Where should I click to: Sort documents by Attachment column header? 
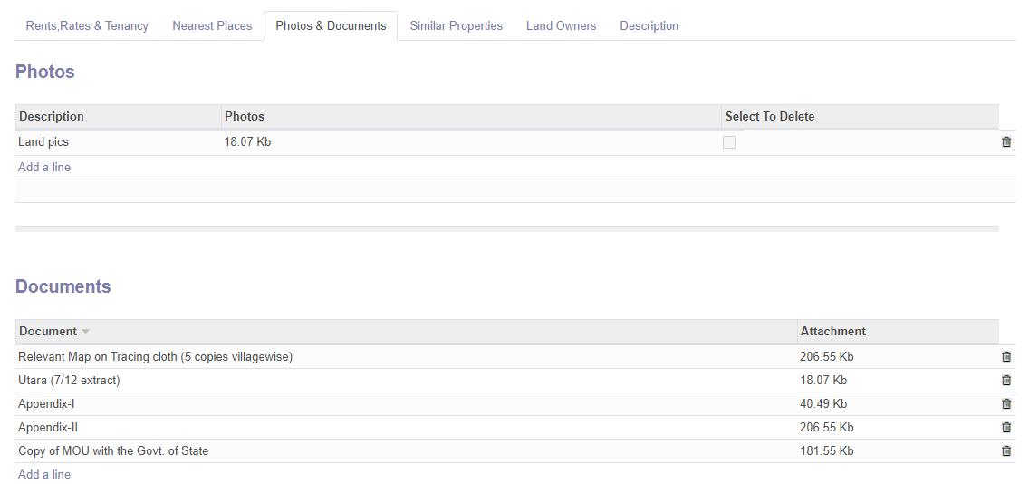click(x=832, y=332)
